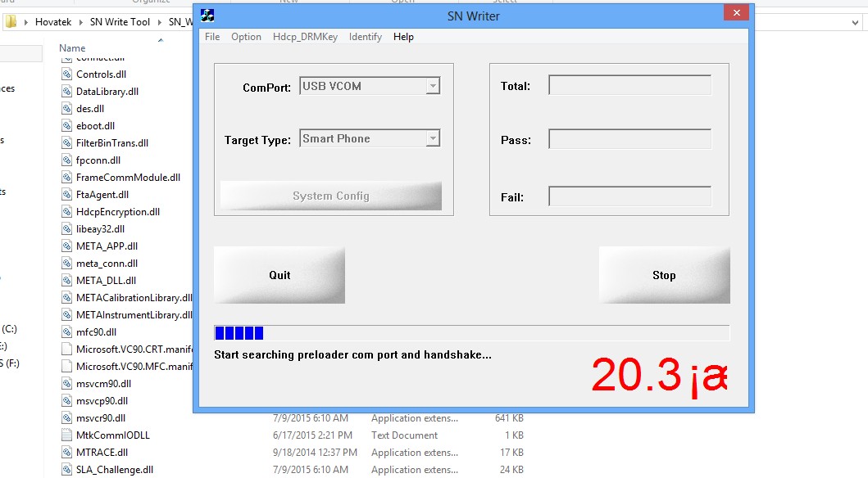Screen dimensions: 868x478
Task: Click the folder icon in the address bar
Action: coord(11,21)
